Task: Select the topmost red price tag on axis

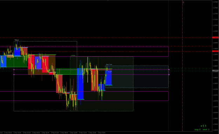Action: click(215, 38)
